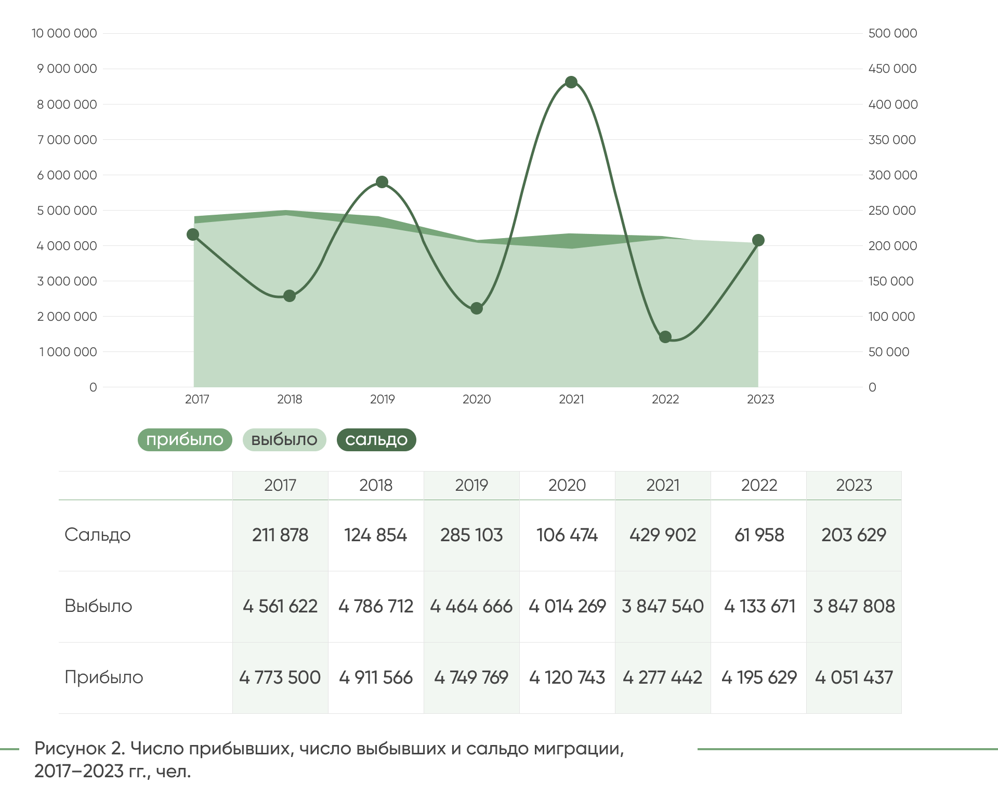Click the 2017 data point marker

pyautogui.click(x=193, y=234)
